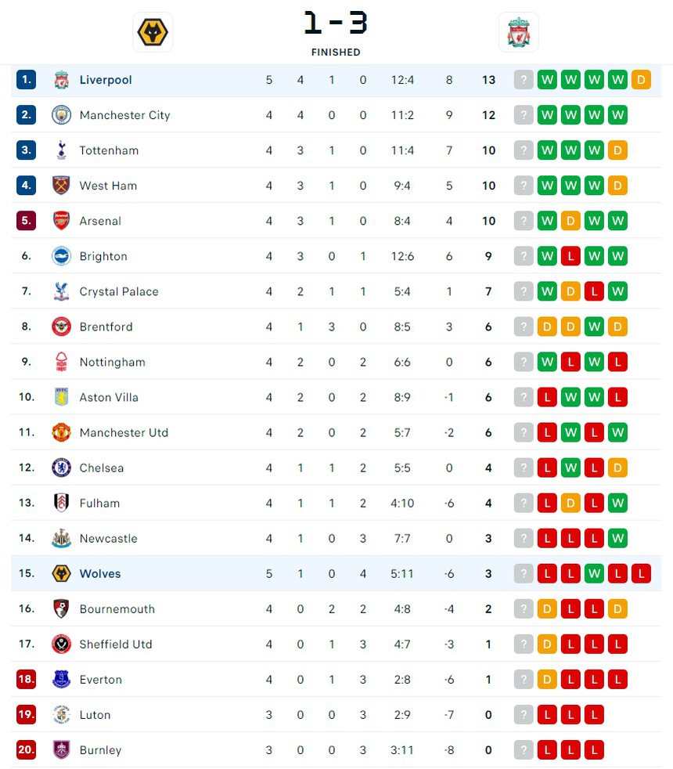Click the Brighton badge icon

[61, 256]
